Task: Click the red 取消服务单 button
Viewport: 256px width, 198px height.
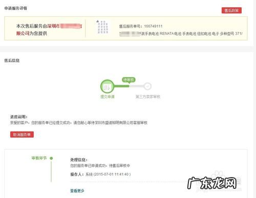Action: tap(22, 135)
